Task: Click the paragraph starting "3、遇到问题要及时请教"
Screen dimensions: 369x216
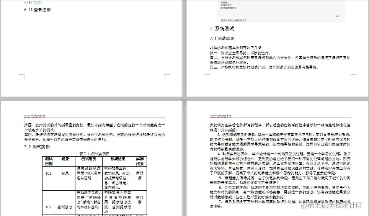Action: tap(280, 142)
